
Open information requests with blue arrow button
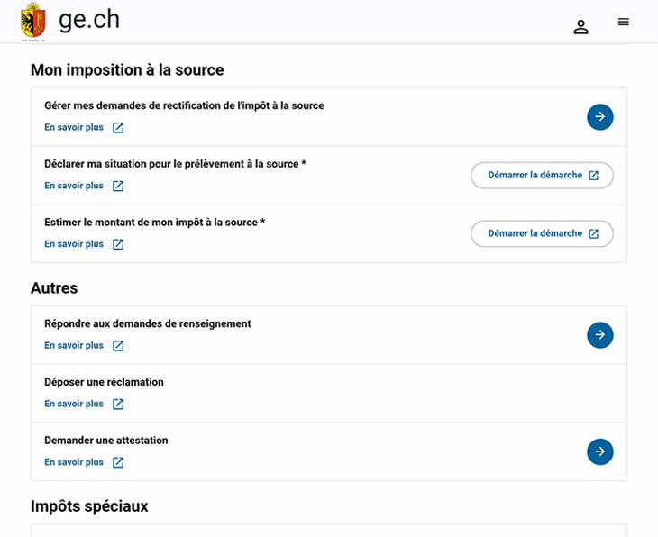click(x=599, y=335)
